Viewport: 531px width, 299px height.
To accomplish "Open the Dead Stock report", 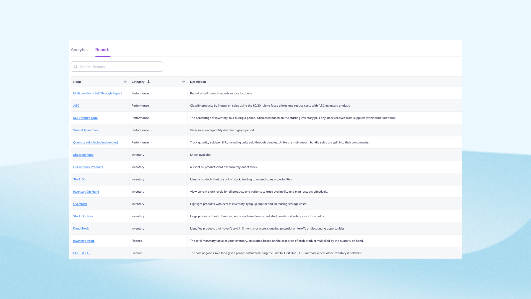I will pyautogui.click(x=81, y=229).
